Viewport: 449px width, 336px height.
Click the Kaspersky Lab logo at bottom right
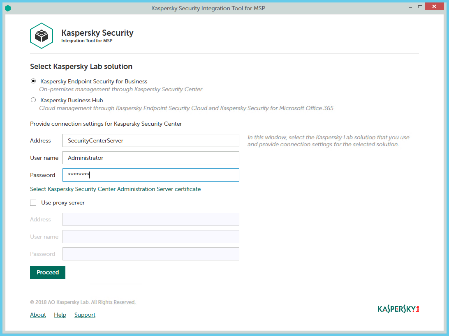coord(397,308)
